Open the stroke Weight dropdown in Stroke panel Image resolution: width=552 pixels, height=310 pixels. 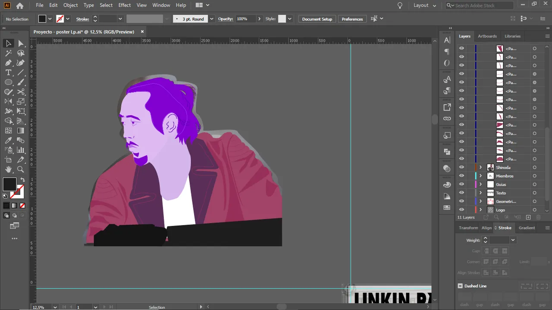(x=513, y=240)
